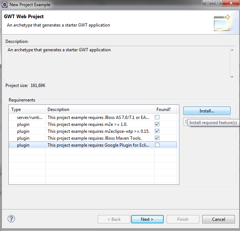This screenshot has width=240, height=231.
Task: Click the Eclipse gear icon in title bar
Action: pyautogui.click(x=5, y=5)
